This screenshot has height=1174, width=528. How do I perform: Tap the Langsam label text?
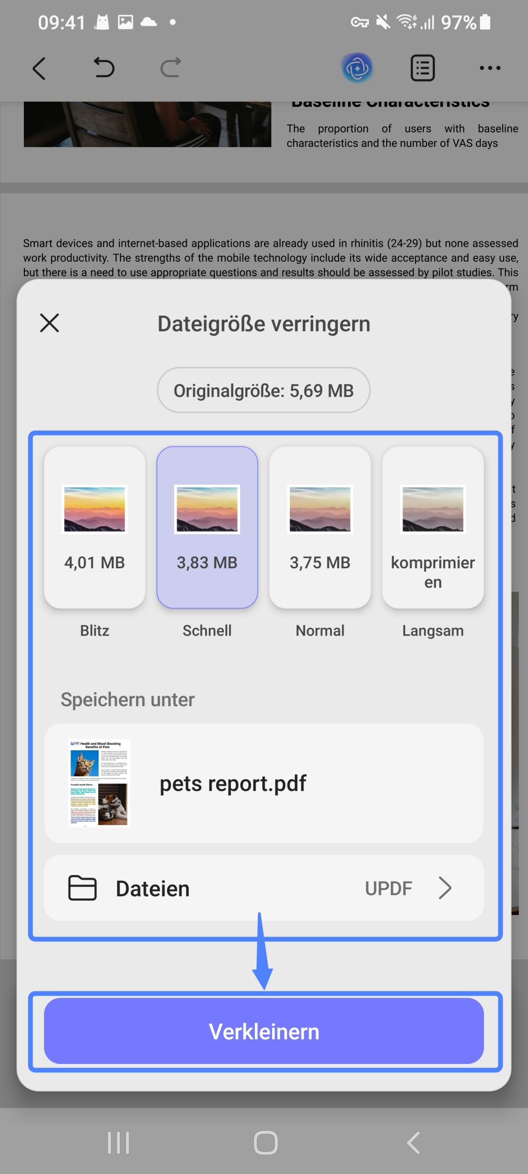[x=433, y=631]
